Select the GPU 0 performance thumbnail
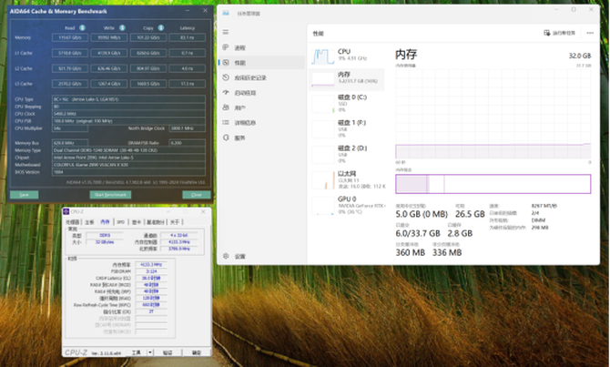The width and height of the screenshot is (610, 367). click(348, 205)
